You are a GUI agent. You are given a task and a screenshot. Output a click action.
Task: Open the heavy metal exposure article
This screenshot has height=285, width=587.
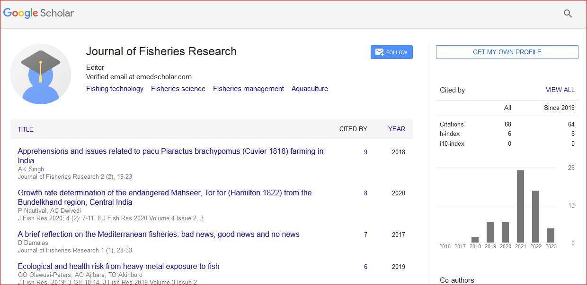(x=118, y=267)
